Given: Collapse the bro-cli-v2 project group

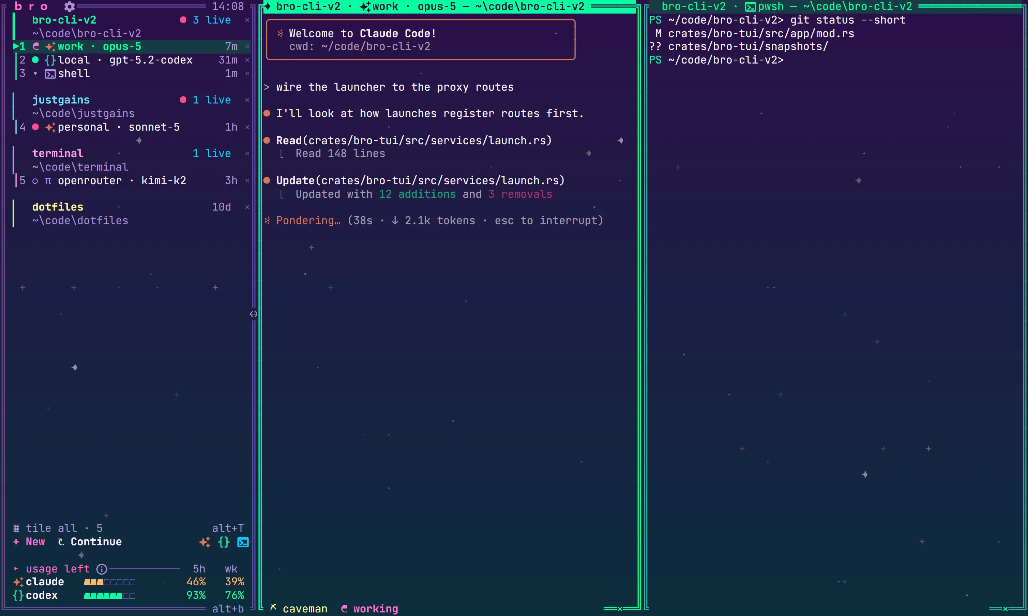Looking at the screenshot, I should click(64, 20).
